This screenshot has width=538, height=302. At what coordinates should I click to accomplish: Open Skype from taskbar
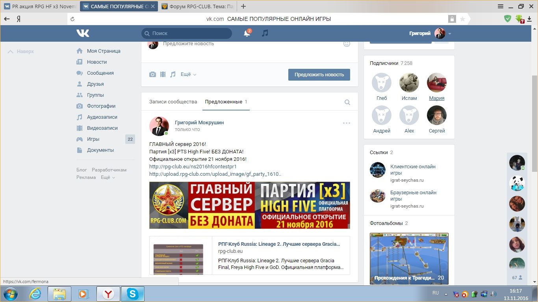(x=133, y=294)
